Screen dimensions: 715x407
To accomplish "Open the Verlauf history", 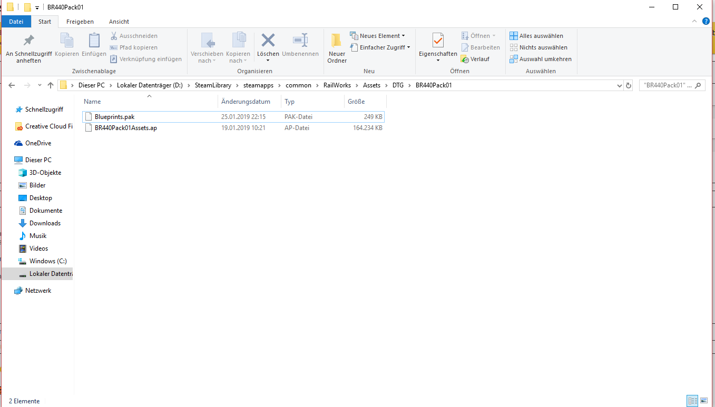I will click(x=475, y=59).
